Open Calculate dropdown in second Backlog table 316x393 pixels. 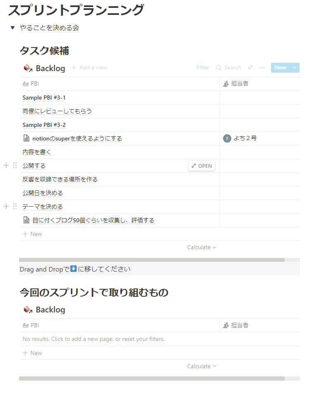tap(202, 366)
